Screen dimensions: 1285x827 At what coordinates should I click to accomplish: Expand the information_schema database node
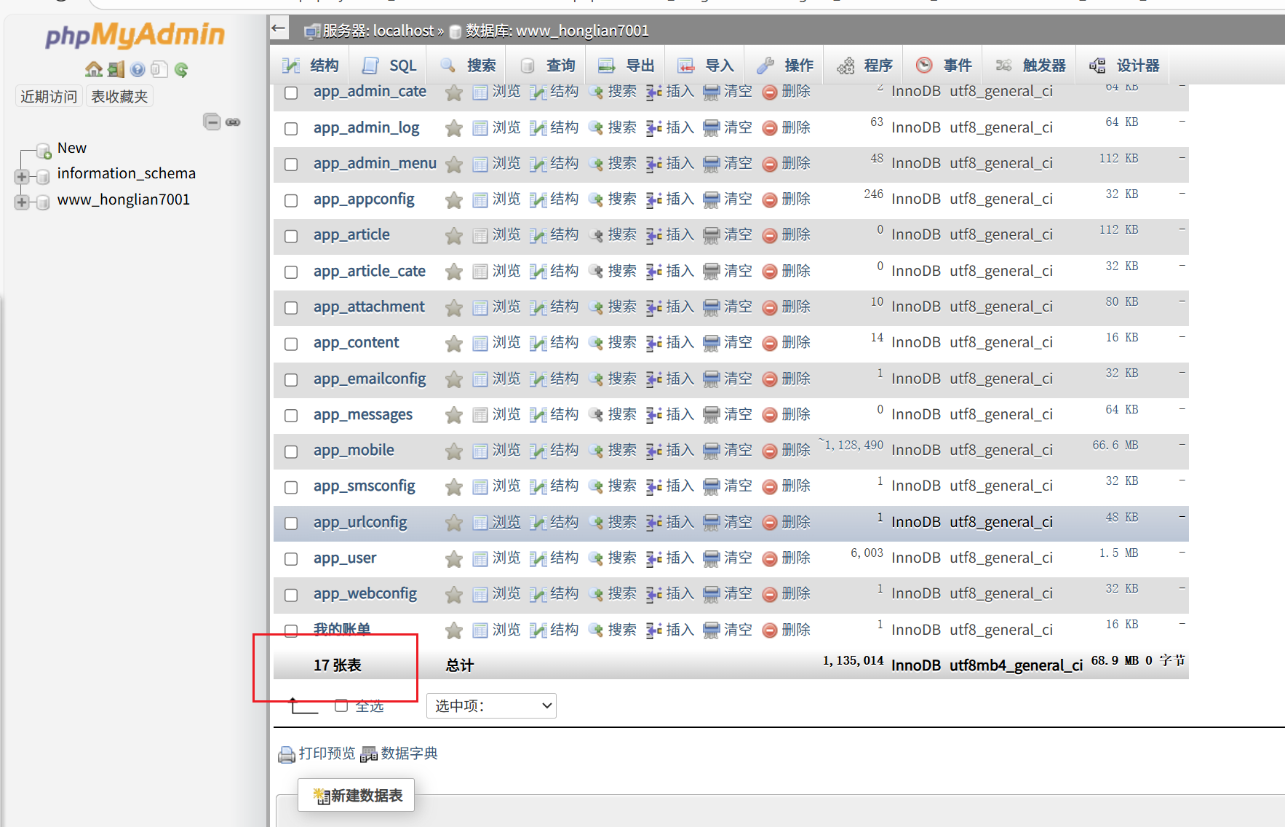(x=22, y=176)
